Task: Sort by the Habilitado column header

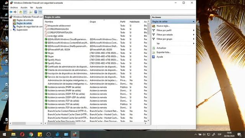Action: pos(136,22)
